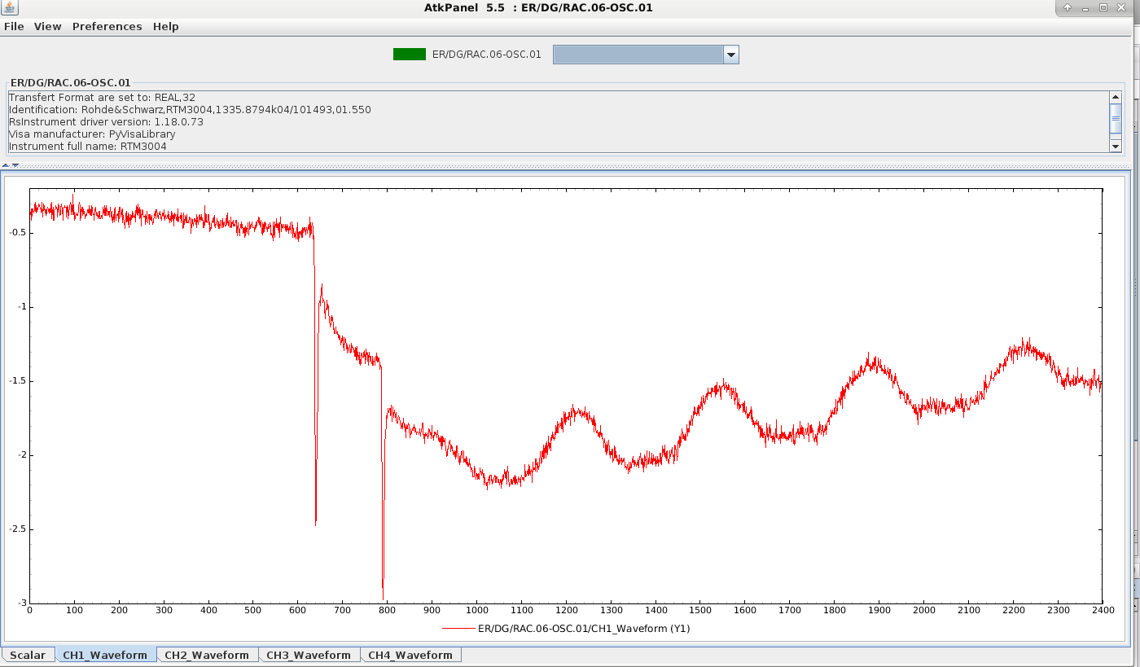Switch to the CH2_Waveform tab

coord(206,655)
